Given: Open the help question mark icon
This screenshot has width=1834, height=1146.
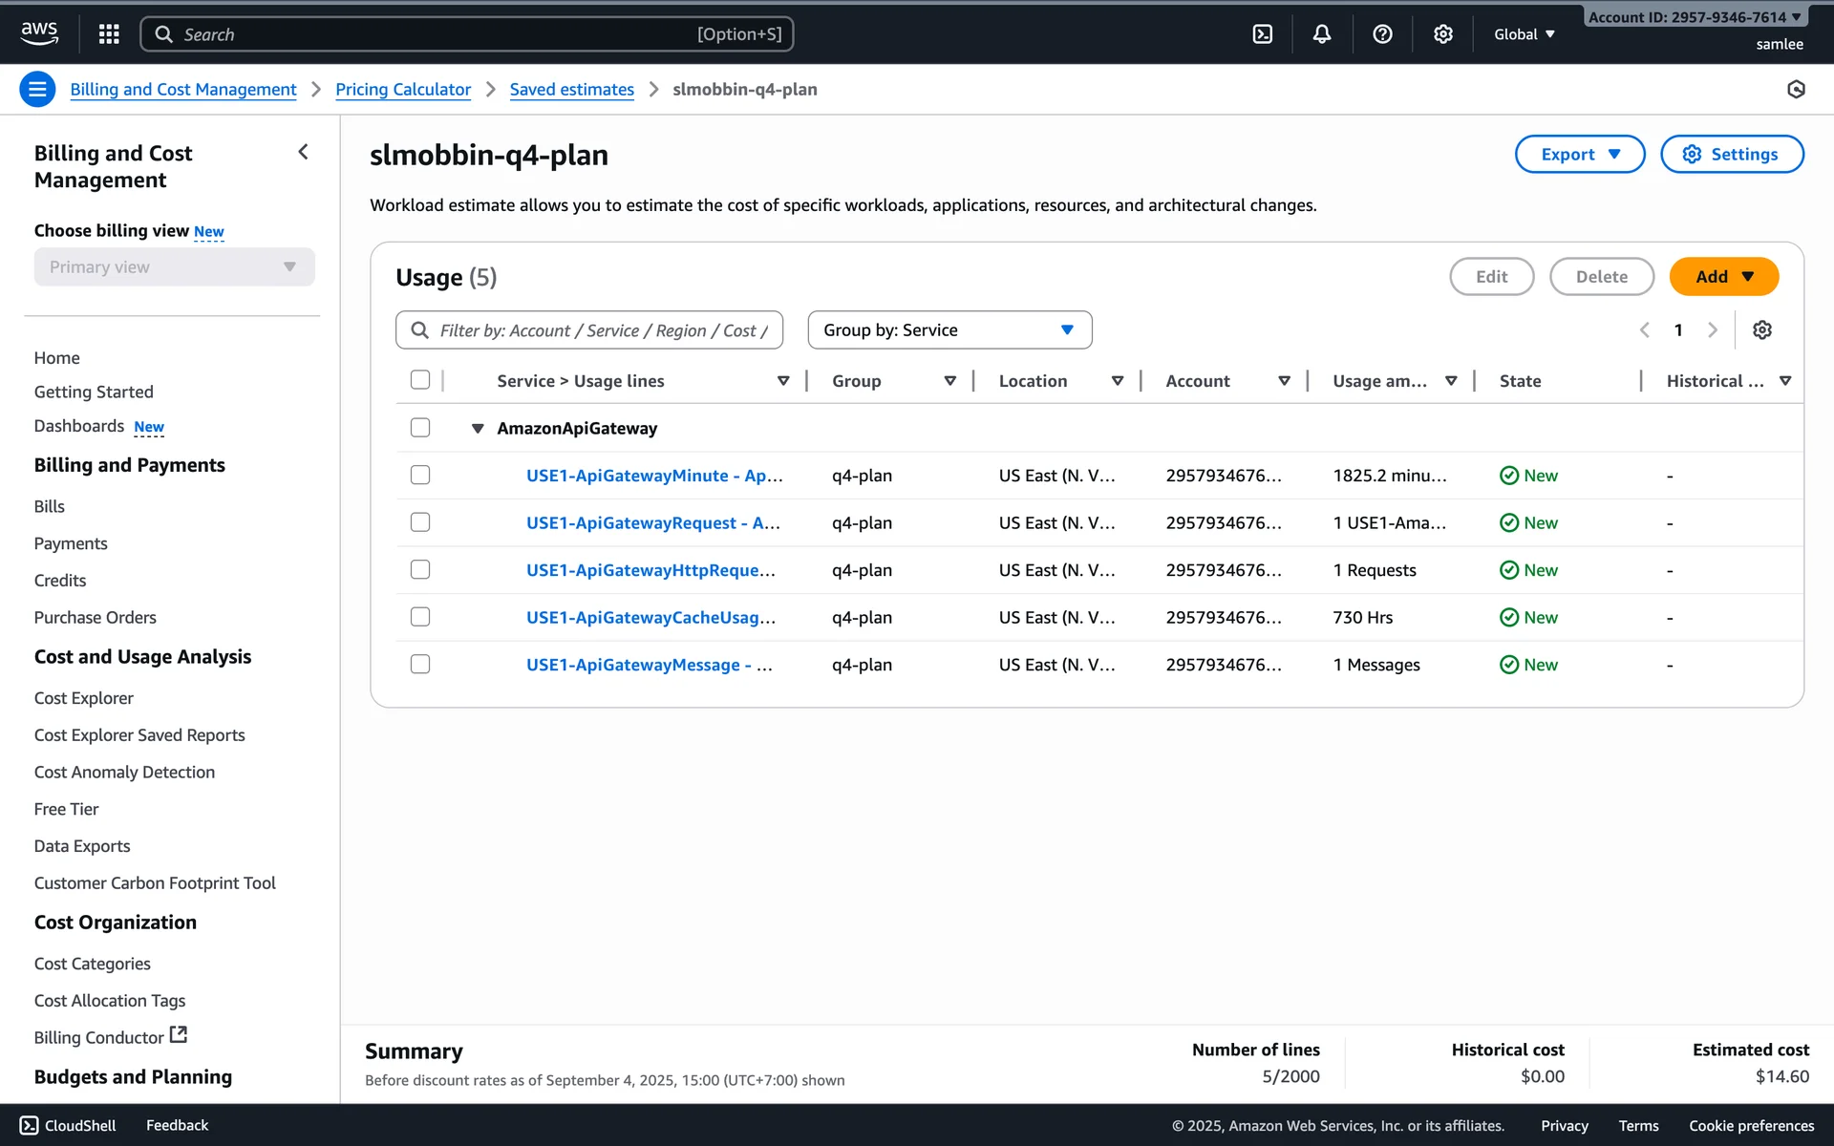Looking at the screenshot, I should pos(1382,34).
